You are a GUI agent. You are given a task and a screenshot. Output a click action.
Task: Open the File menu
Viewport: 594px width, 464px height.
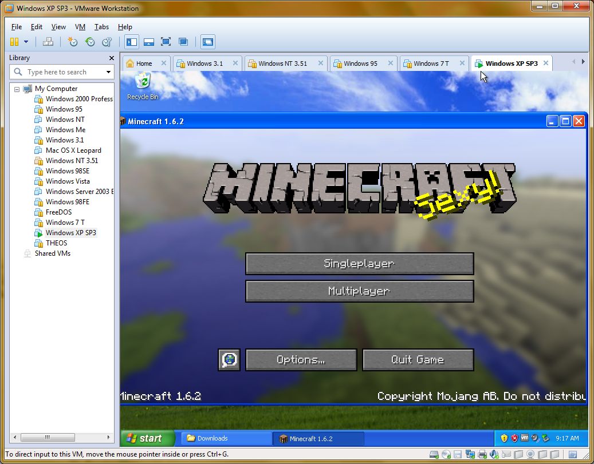(17, 27)
